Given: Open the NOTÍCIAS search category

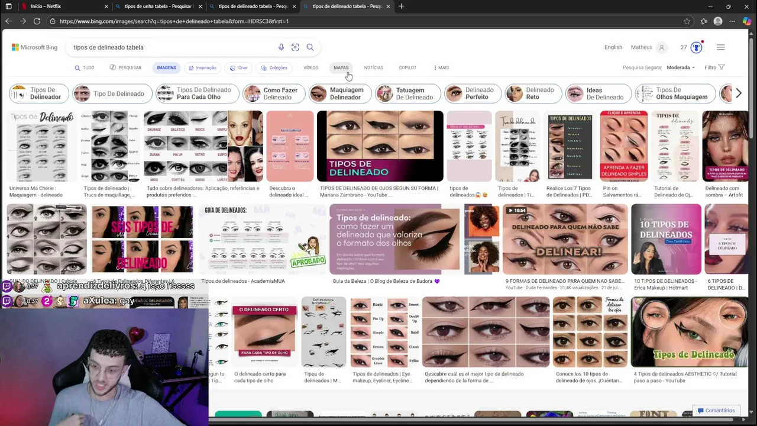Looking at the screenshot, I should click(x=373, y=67).
